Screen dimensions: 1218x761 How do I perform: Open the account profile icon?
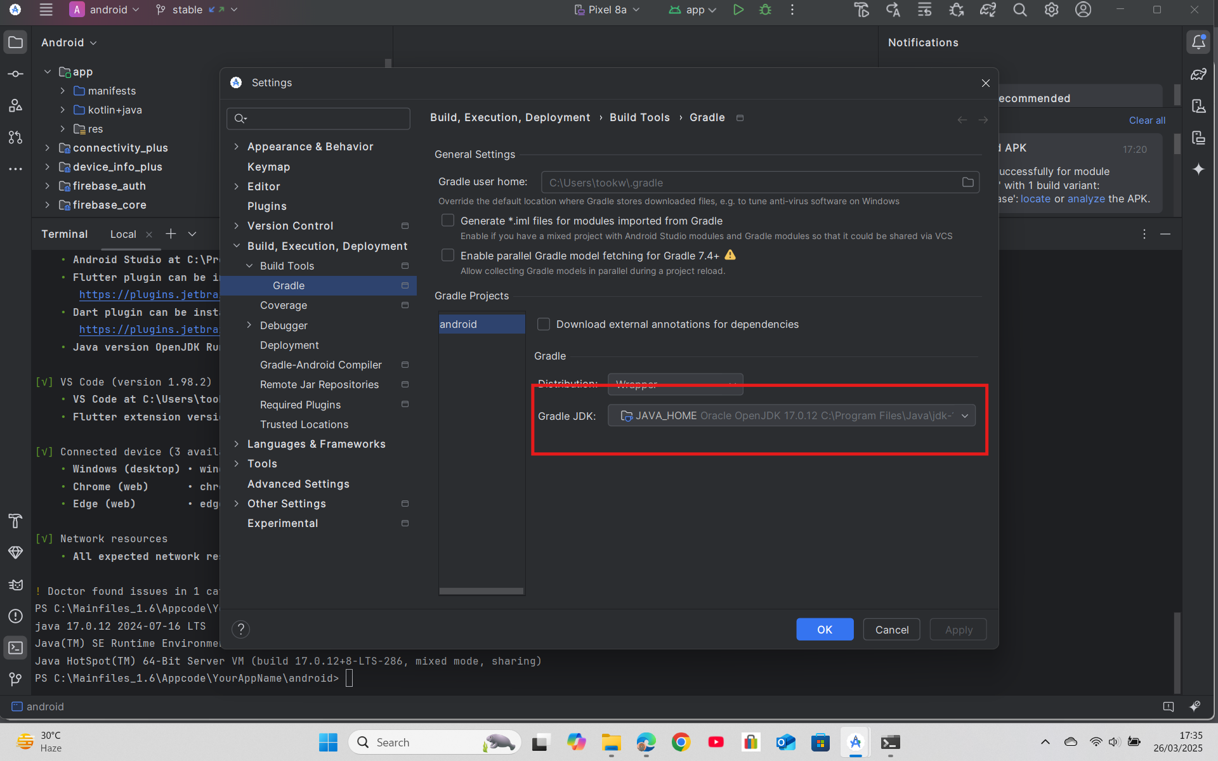(1084, 10)
